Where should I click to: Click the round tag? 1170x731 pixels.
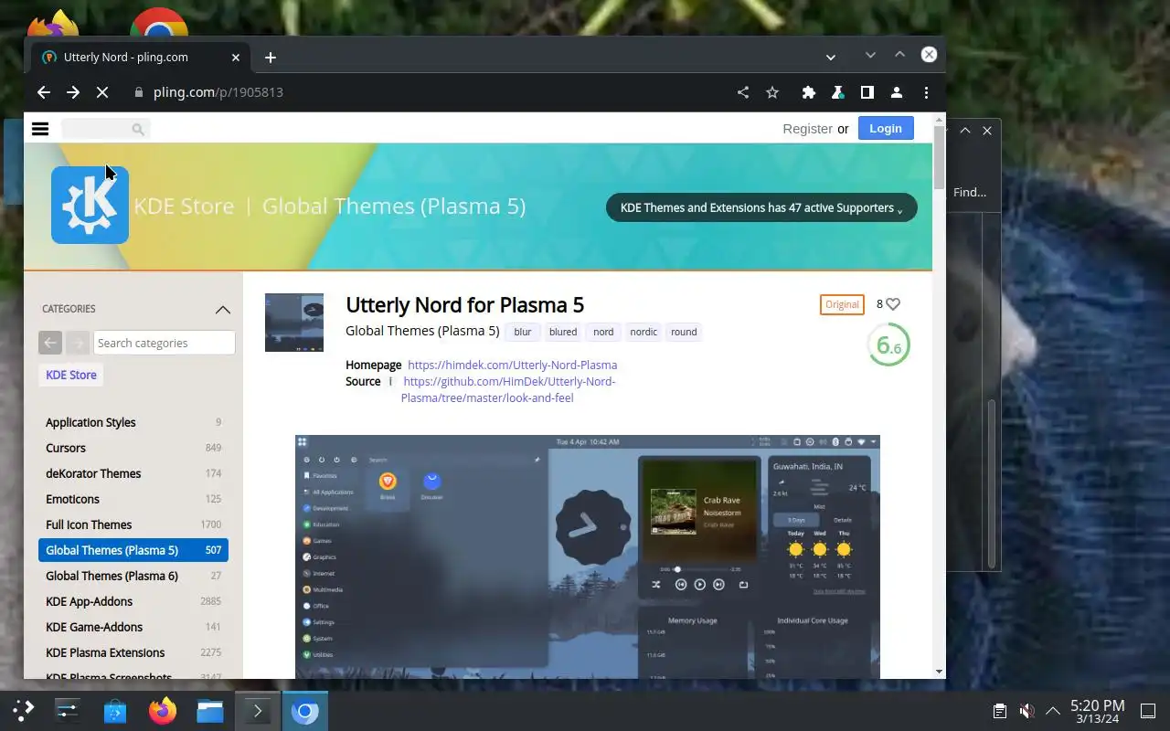tap(684, 332)
